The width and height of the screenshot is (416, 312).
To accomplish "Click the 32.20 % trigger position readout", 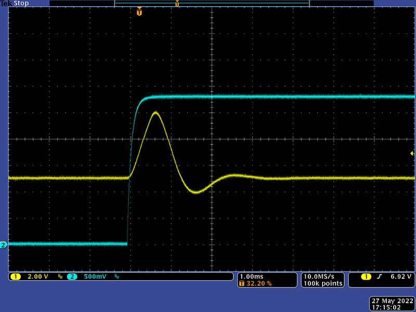I will (x=257, y=284).
